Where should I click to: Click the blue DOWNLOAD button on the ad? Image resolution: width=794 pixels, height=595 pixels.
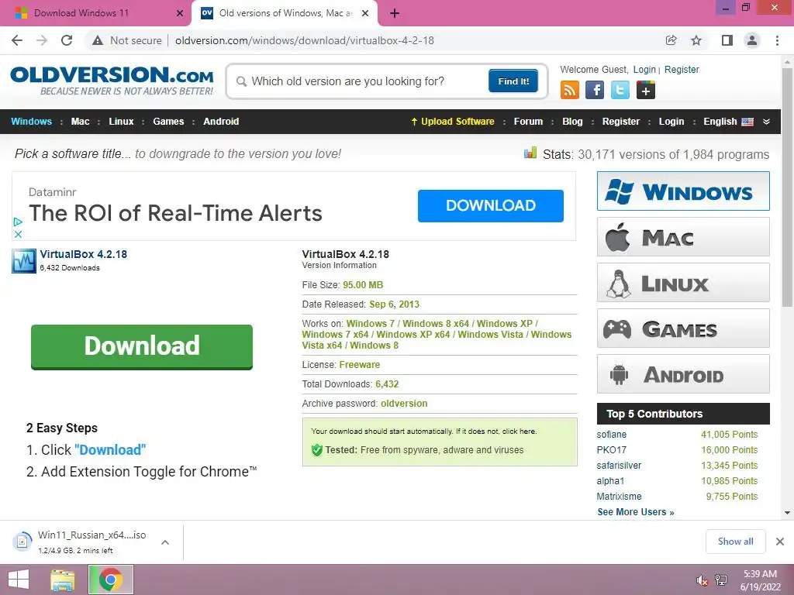[x=491, y=205]
